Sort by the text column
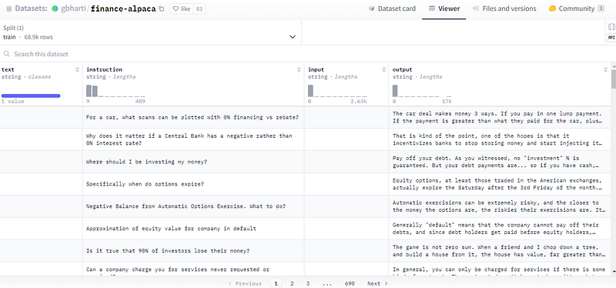The width and height of the screenshot is (616, 288). pyautogui.click(x=77, y=69)
